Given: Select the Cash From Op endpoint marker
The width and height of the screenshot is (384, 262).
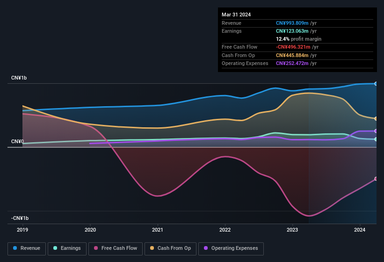Looking at the screenshot, I should coord(376,118).
